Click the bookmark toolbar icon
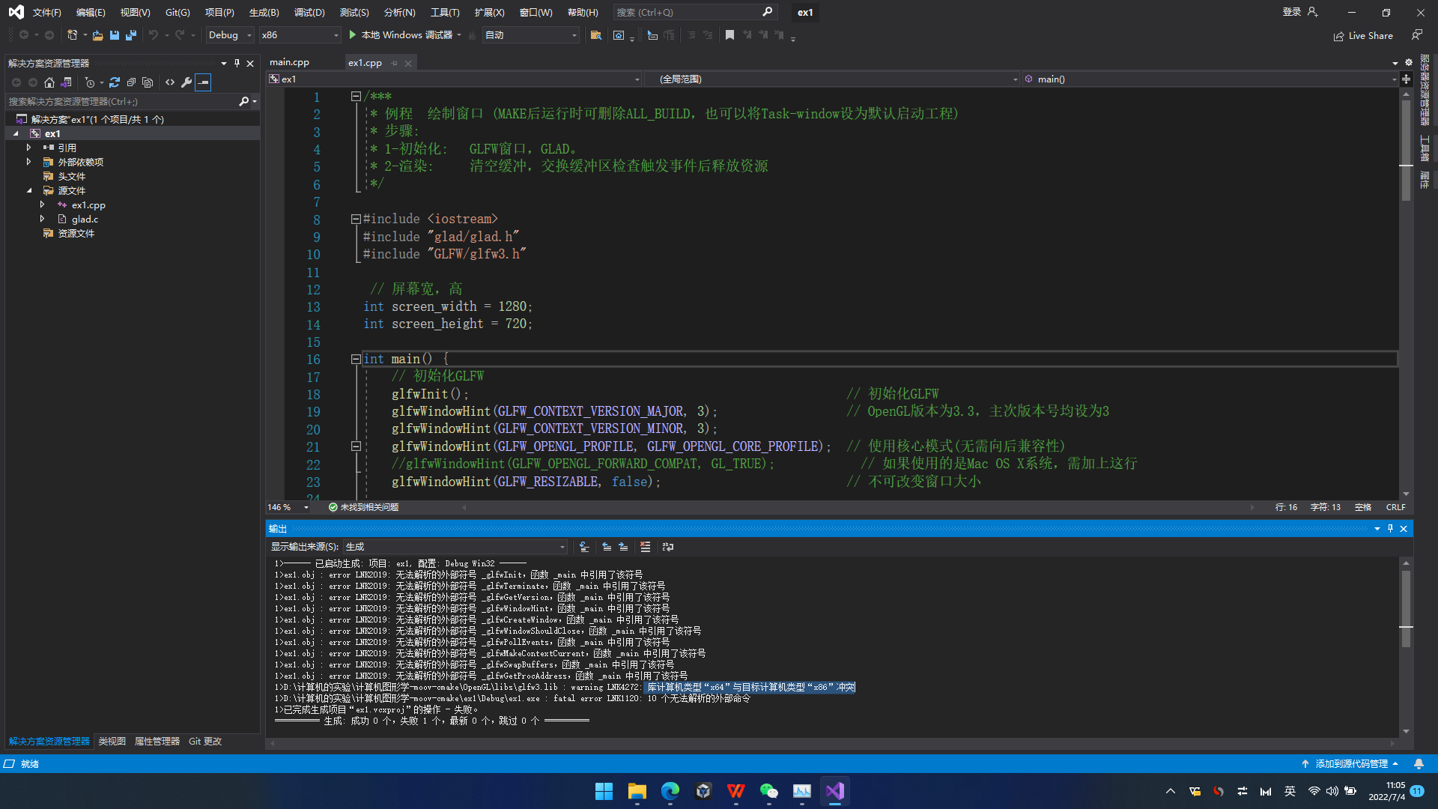1438x809 pixels. click(x=729, y=35)
